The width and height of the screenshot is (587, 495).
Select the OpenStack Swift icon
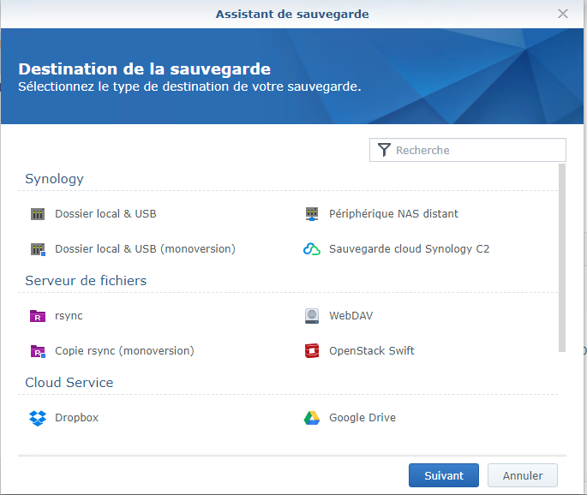pos(311,351)
